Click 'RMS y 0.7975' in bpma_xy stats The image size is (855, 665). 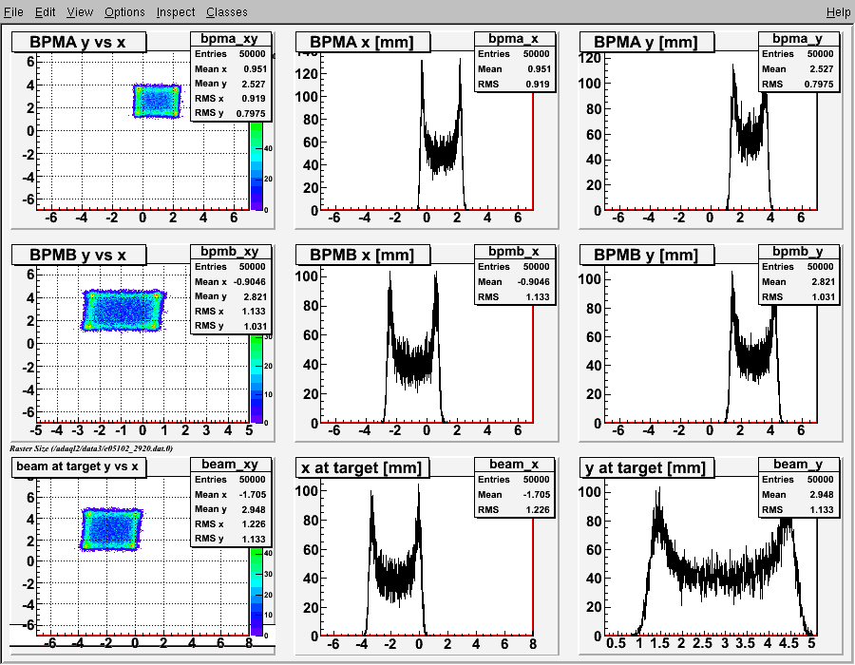[x=231, y=113]
